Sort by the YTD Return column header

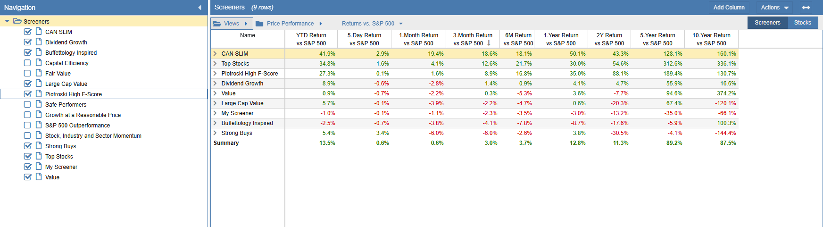311,39
